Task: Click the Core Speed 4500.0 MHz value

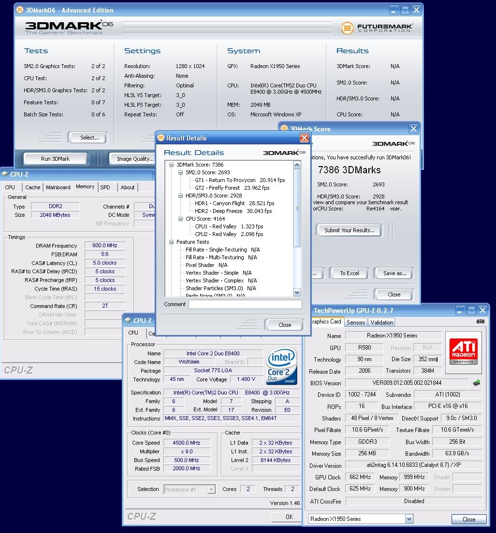Action: pos(187,443)
